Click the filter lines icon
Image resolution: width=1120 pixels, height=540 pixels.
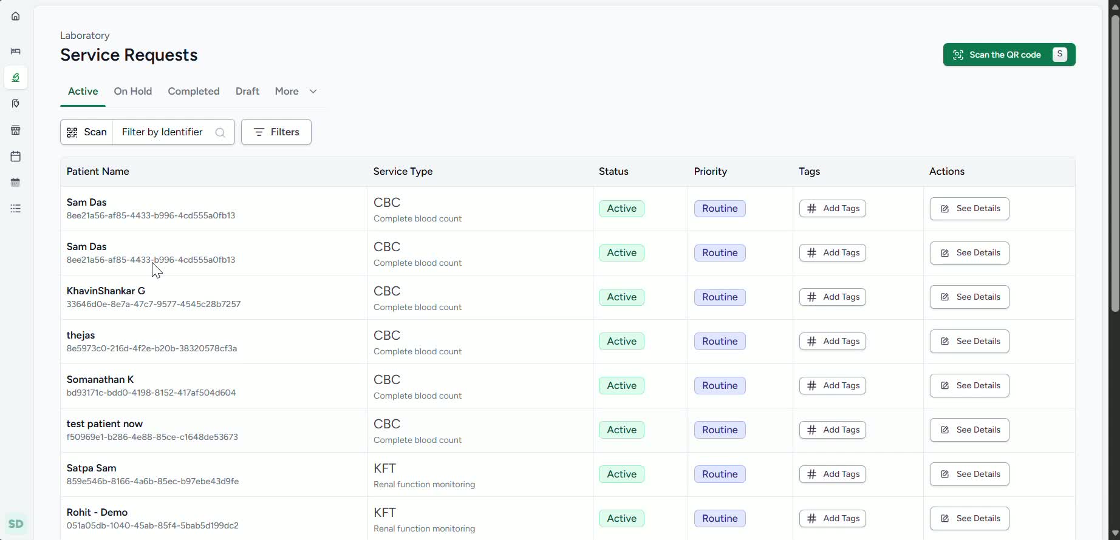[259, 132]
